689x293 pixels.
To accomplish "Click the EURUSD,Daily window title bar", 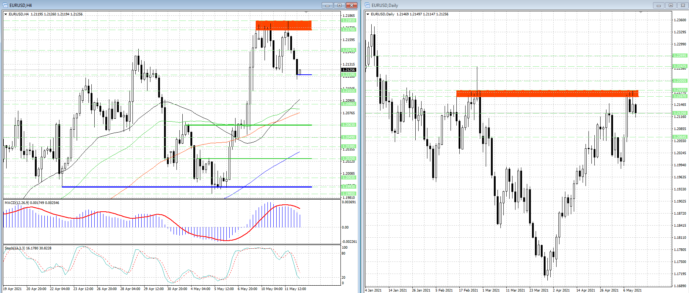I will point(514,5).
